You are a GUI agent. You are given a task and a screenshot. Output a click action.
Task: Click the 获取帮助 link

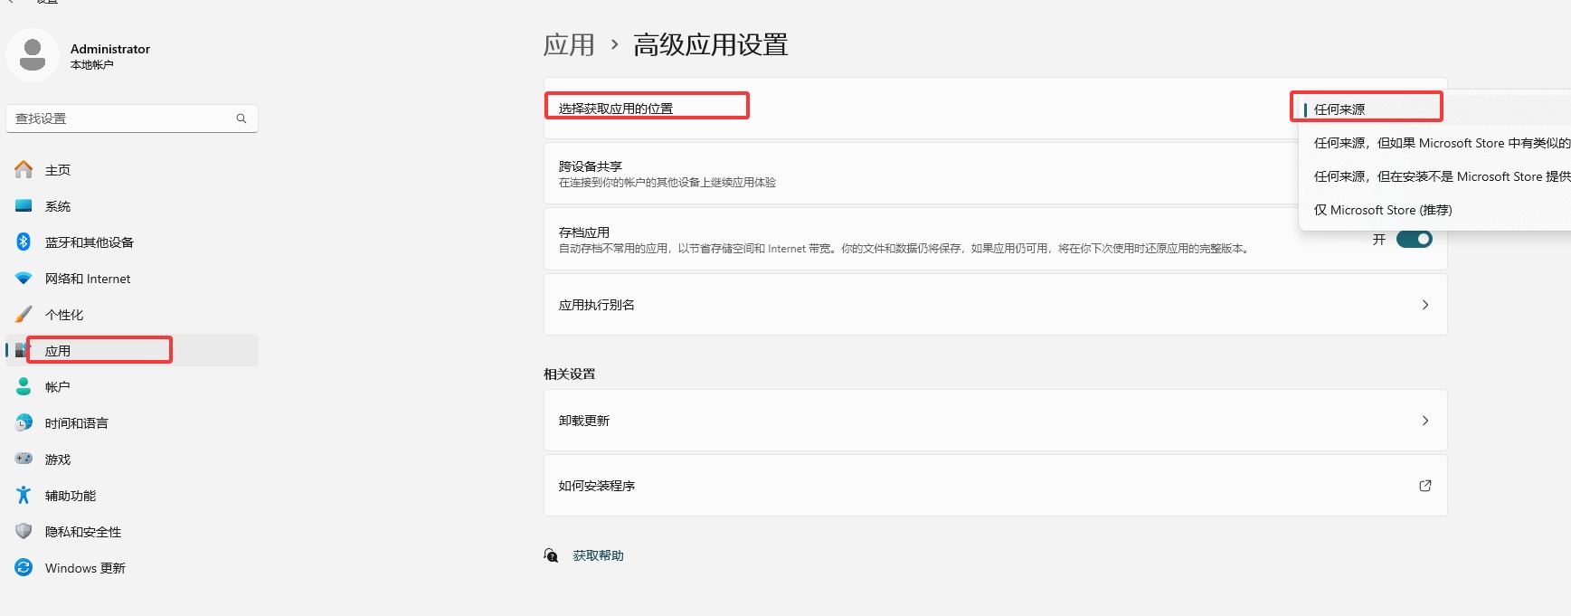[598, 555]
